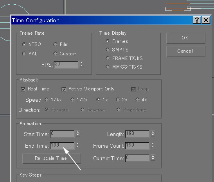
Task: Confirm settings with OK button
Action: (x=185, y=38)
